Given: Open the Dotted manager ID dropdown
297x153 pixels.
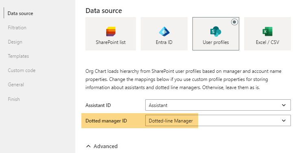Looking at the screenshot, I should click(218, 120).
